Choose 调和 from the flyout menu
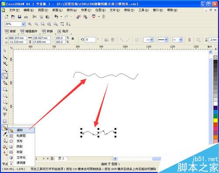 (21, 130)
